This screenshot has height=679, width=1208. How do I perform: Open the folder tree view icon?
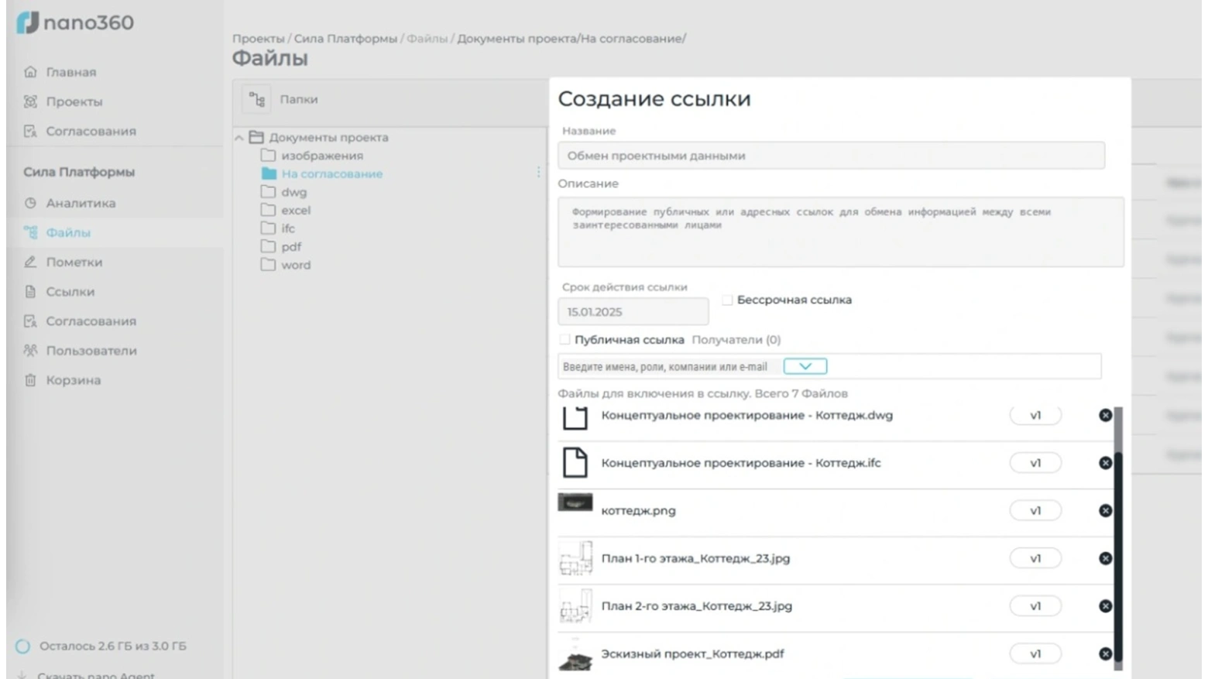coord(256,100)
